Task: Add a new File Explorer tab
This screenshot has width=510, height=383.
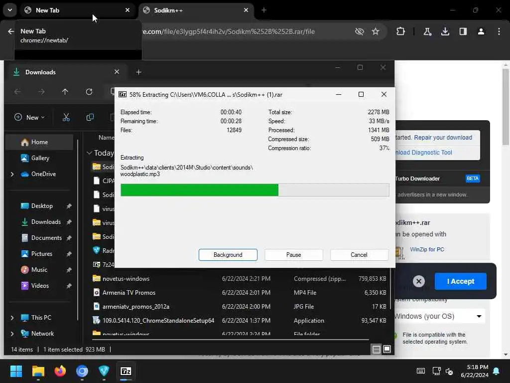Action: (x=138, y=72)
